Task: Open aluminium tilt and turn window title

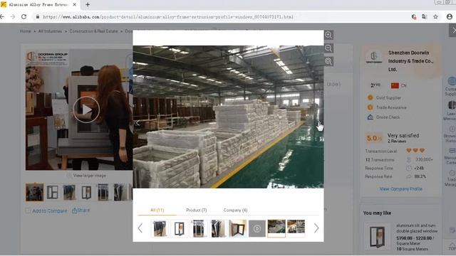Action: tap(416, 228)
